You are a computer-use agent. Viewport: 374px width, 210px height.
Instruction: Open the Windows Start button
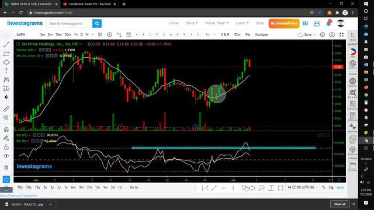tap(366, 3)
